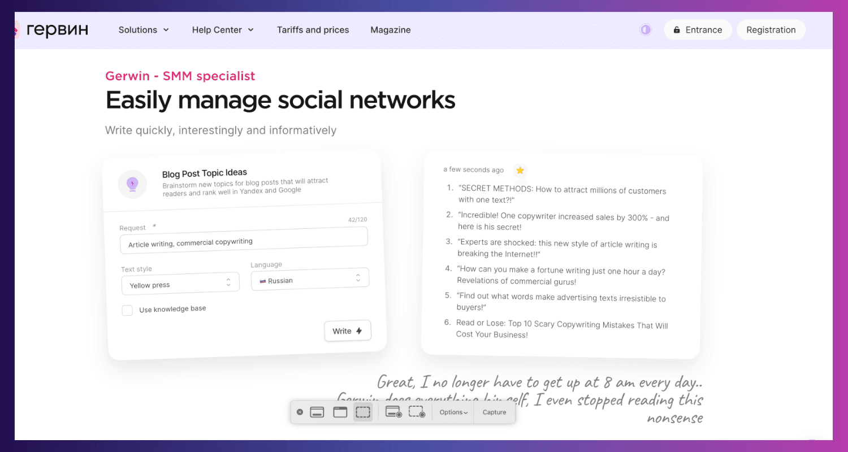Image resolution: width=848 pixels, height=452 pixels.
Task: Open the Language dropdown set to Russian
Action: coord(310,279)
